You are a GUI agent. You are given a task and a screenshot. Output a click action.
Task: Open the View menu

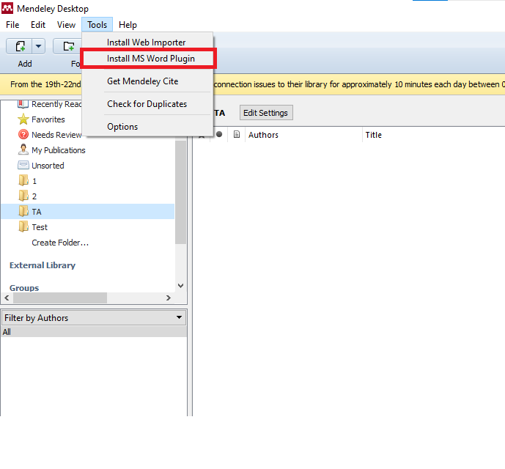66,25
